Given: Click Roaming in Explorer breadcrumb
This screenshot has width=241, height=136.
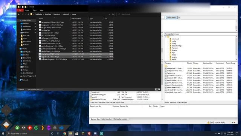Looking at the screenshot, I should click(56, 14).
